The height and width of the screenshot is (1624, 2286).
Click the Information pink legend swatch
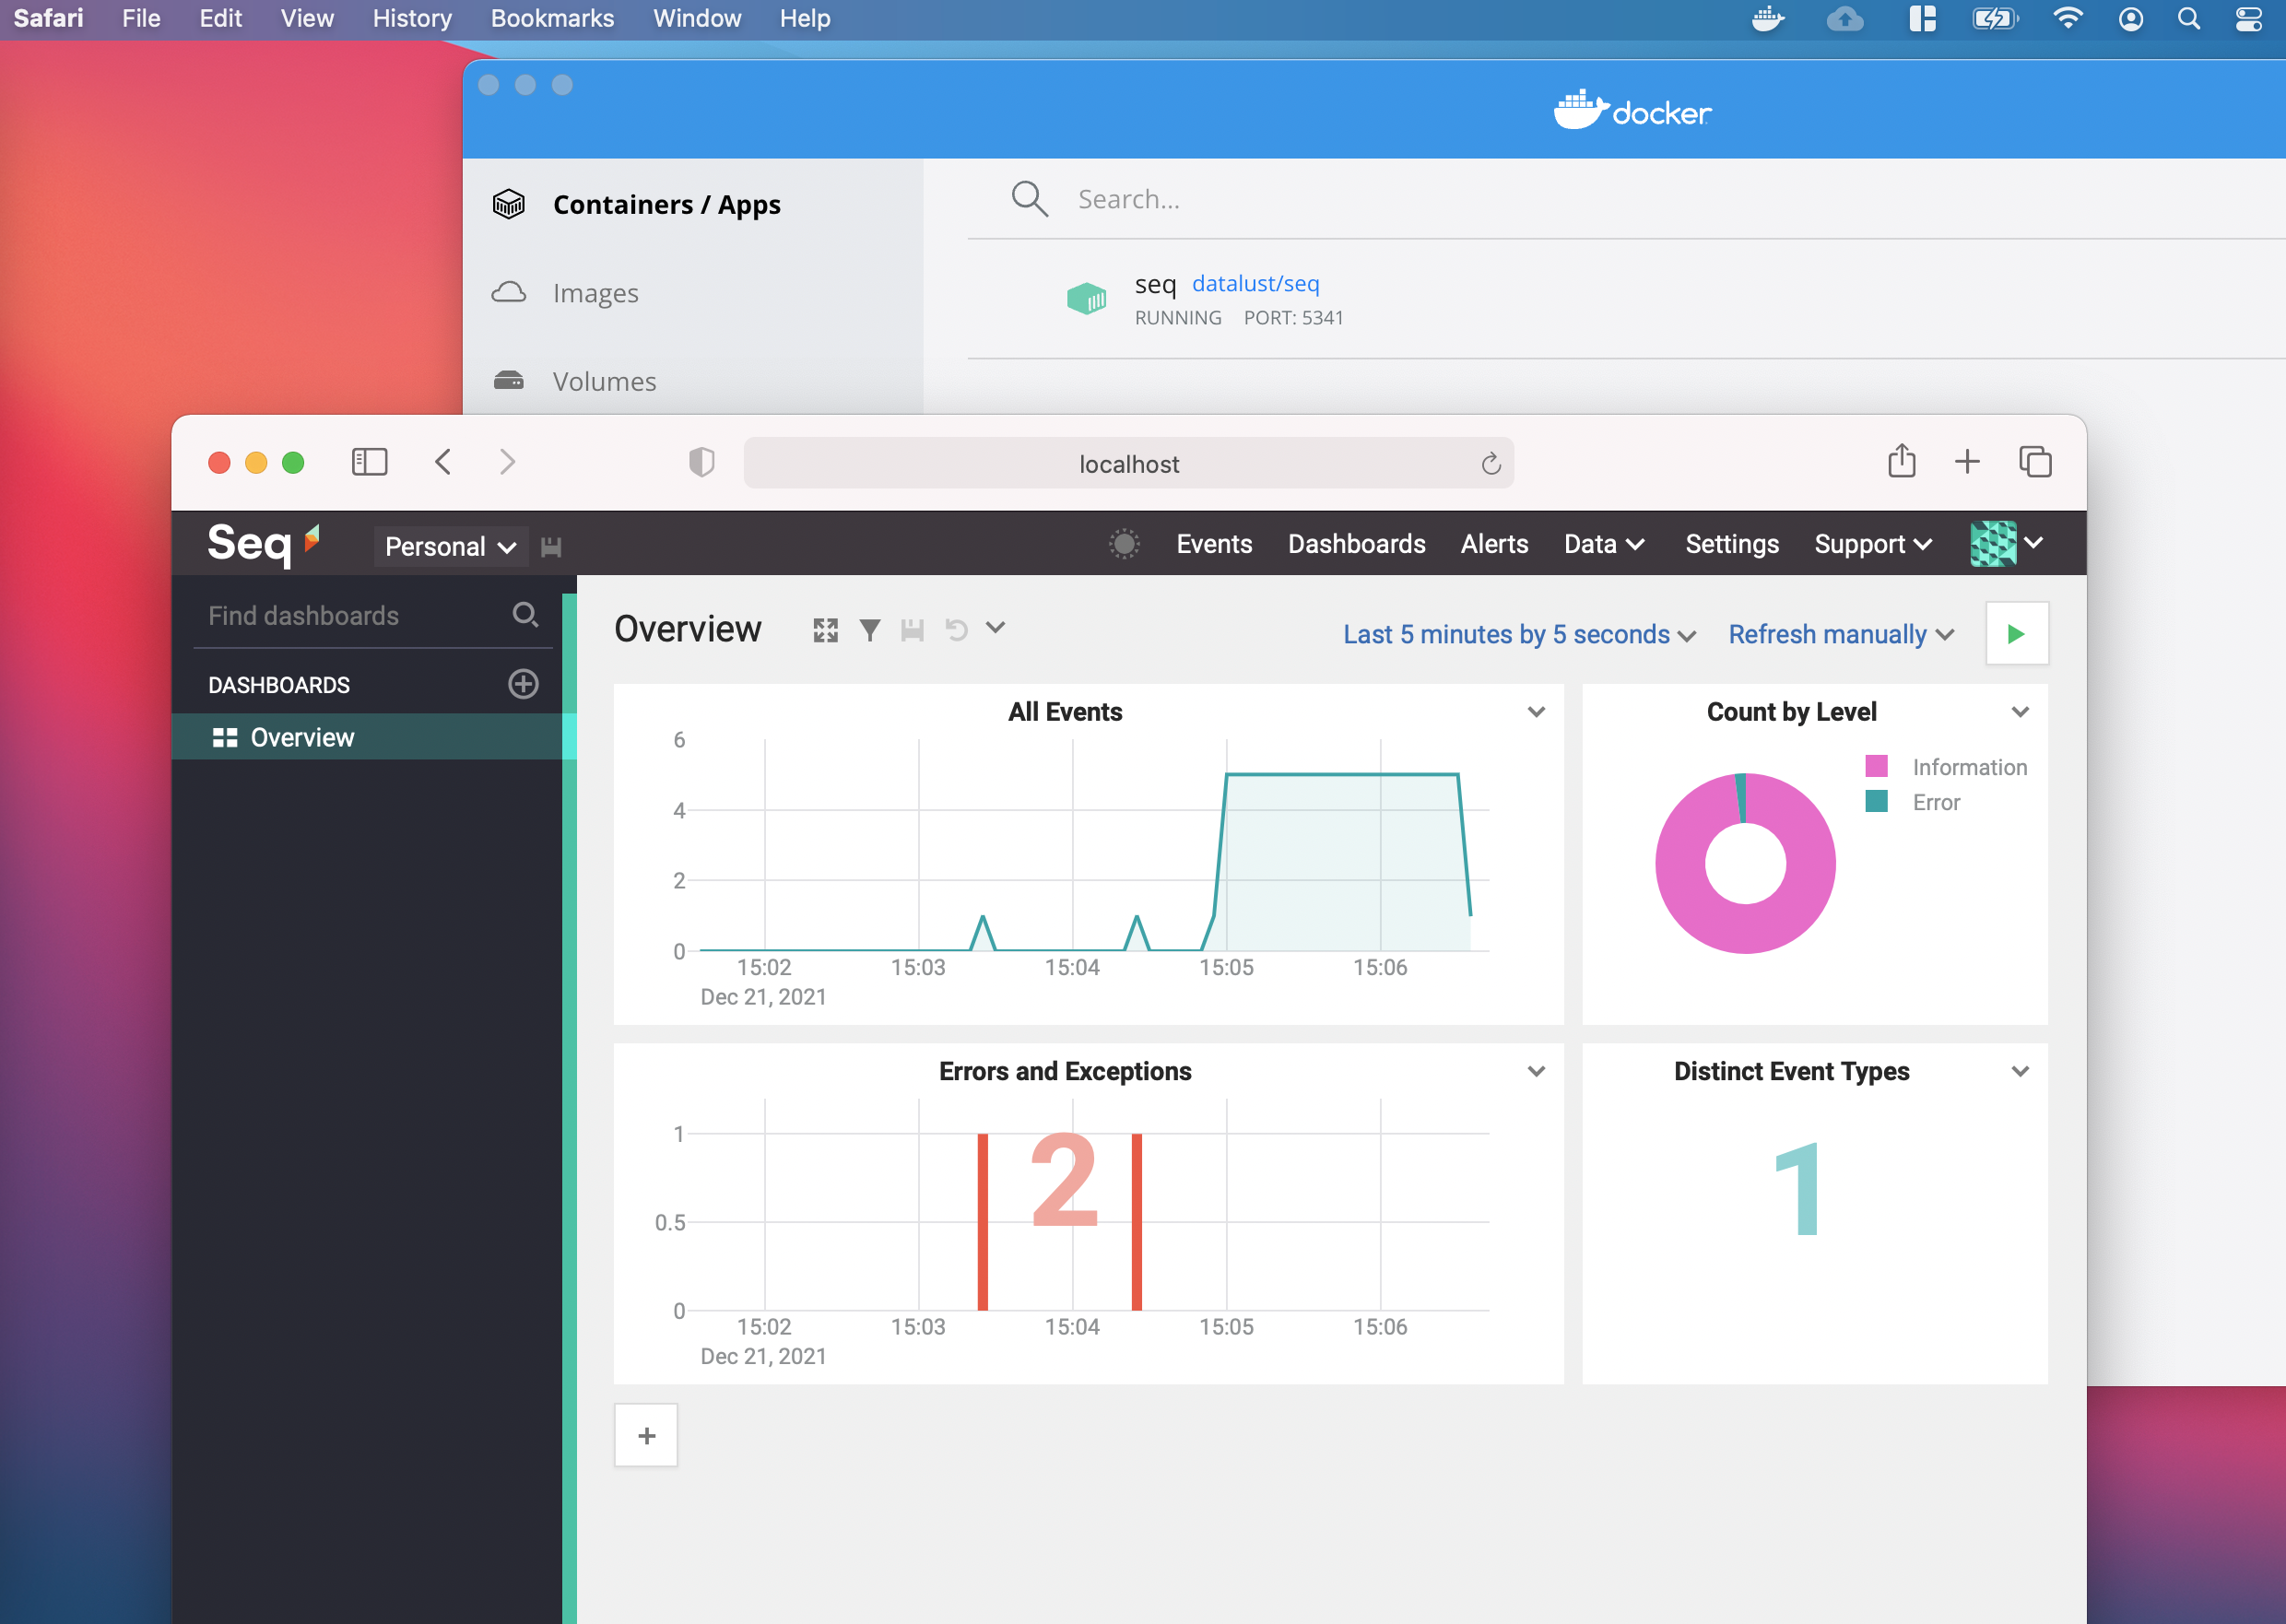tap(1876, 766)
